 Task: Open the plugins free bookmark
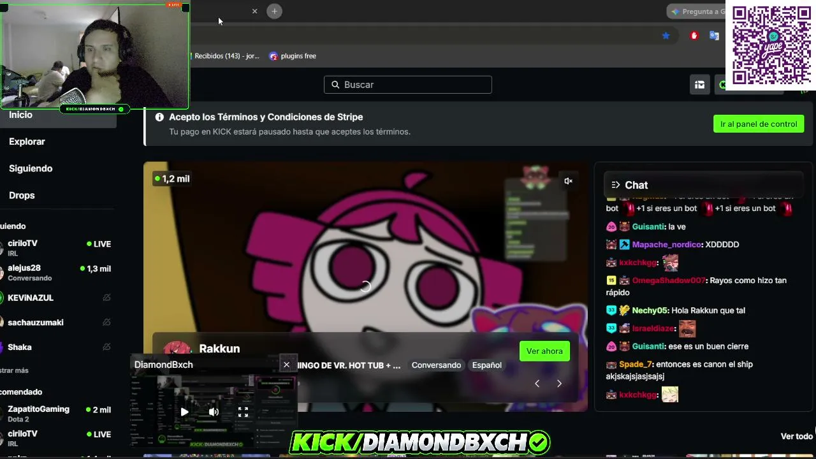click(293, 56)
